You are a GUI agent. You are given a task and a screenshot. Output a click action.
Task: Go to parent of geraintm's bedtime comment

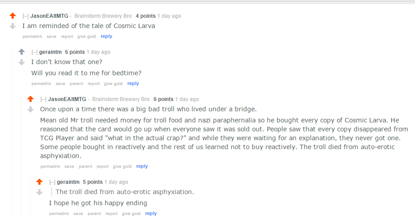77,84
